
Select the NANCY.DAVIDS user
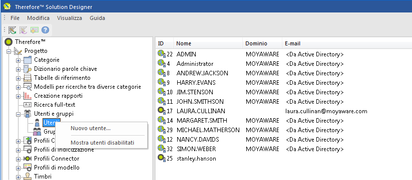(198, 140)
